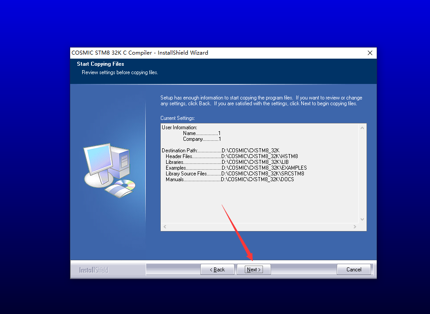This screenshot has width=430, height=314.
Task: Go back with the Back button
Action: point(217,269)
